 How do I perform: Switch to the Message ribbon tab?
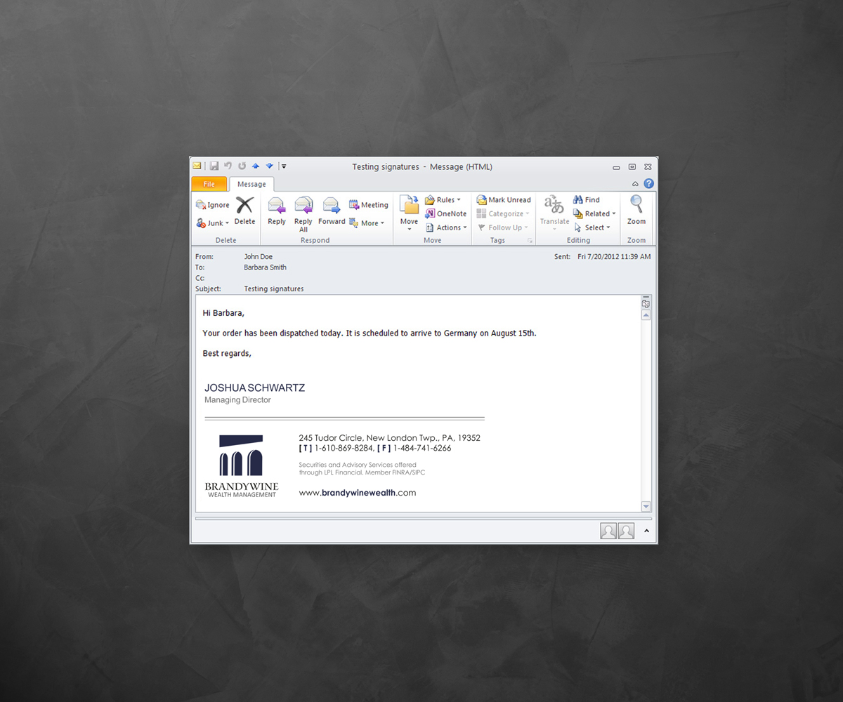tap(251, 184)
